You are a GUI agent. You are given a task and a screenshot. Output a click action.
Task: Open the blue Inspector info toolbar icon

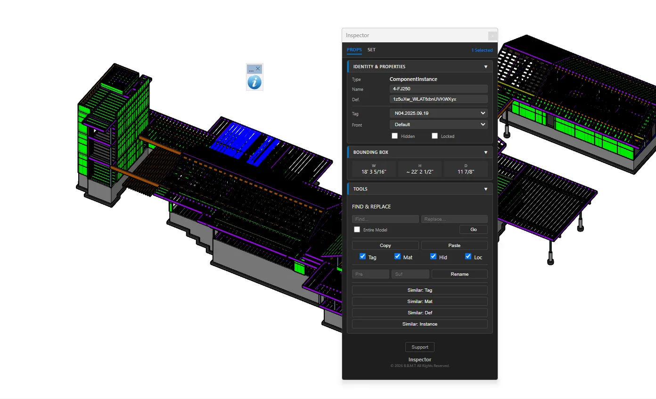[254, 82]
